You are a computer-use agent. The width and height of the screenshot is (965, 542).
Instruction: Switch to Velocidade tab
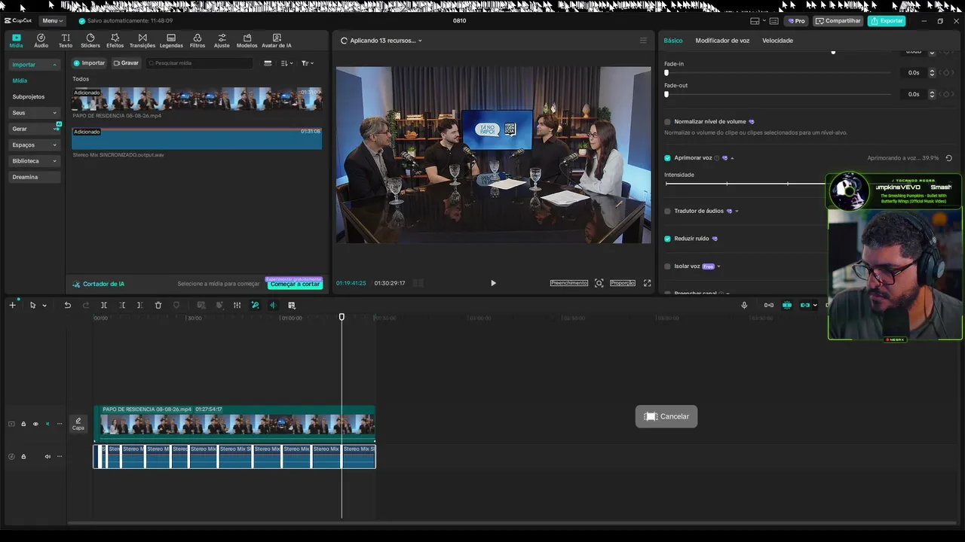pos(777,41)
